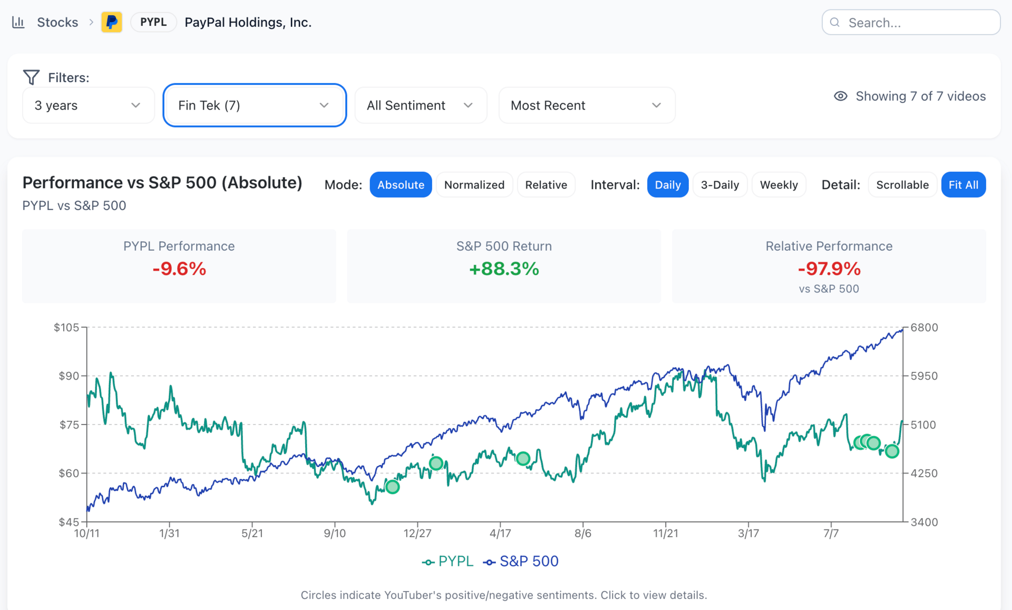Open the All Sentiment filter dropdown
Image resolution: width=1012 pixels, height=610 pixels.
[x=420, y=105]
